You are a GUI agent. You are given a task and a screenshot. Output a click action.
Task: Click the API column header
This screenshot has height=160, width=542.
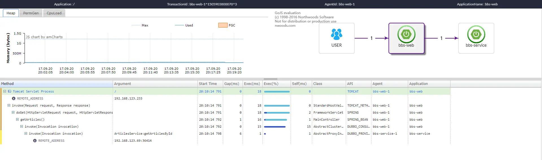pyautogui.click(x=358, y=84)
